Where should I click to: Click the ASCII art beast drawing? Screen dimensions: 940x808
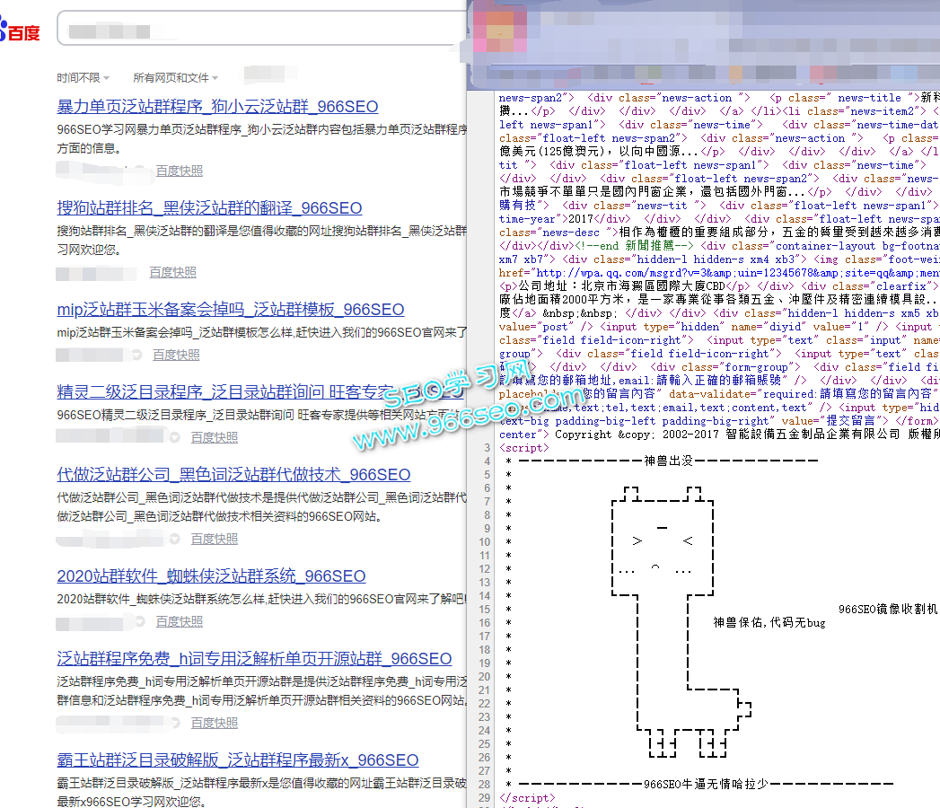(x=681, y=622)
